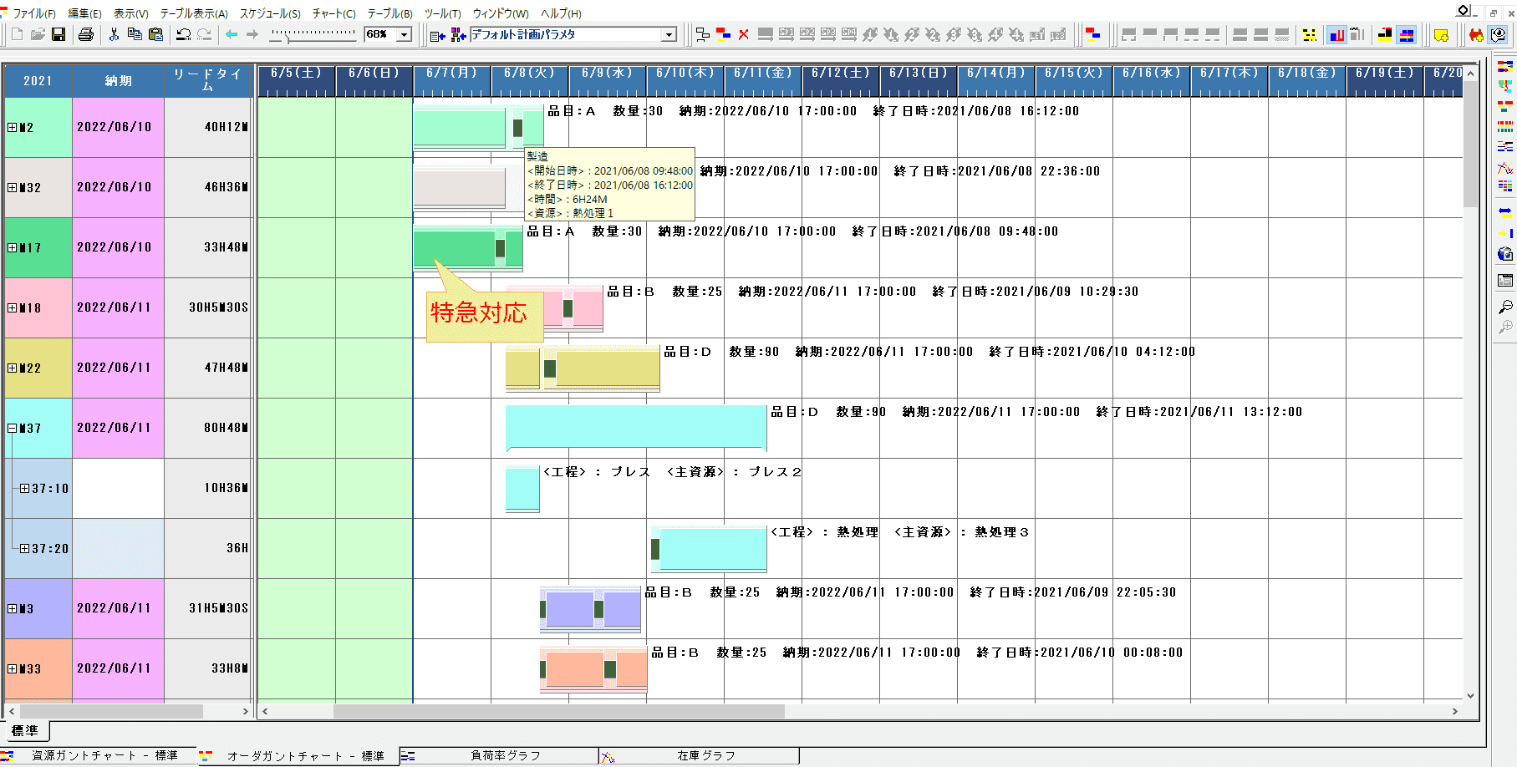
Task: Click the line graph icon in right sidebar
Action: tap(1505, 167)
